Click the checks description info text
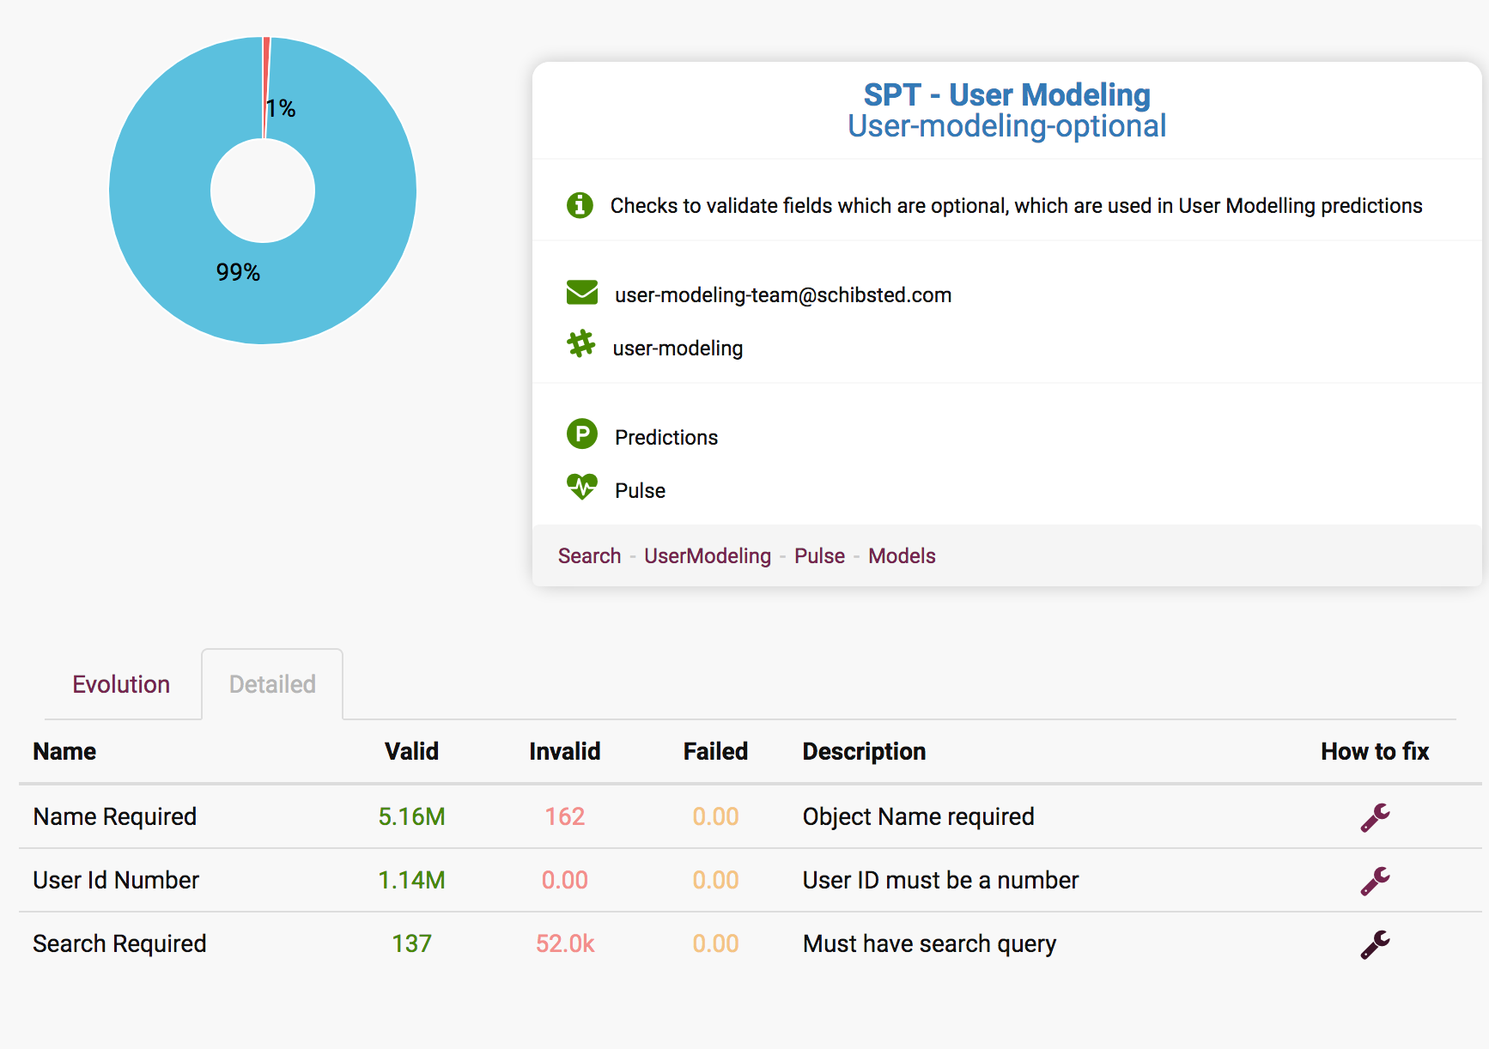This screenshot has width=1489, height=1049. (1016, 206)
